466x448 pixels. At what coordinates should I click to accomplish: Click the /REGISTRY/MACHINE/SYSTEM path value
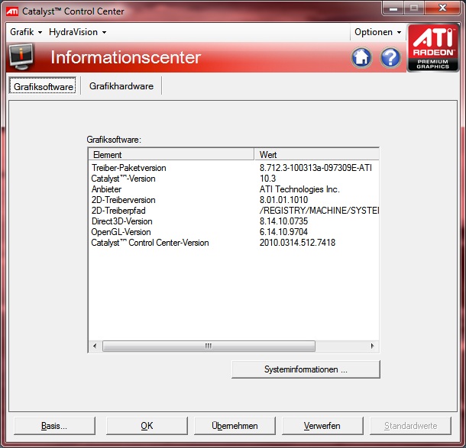tap(319, 211)
